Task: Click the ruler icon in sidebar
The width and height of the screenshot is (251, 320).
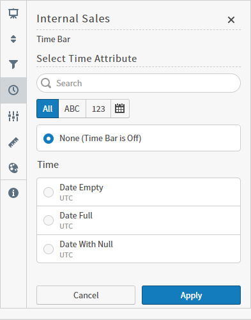Action: pos(13,142)
